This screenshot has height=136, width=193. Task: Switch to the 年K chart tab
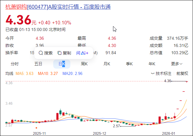click(x=152, y=64)
